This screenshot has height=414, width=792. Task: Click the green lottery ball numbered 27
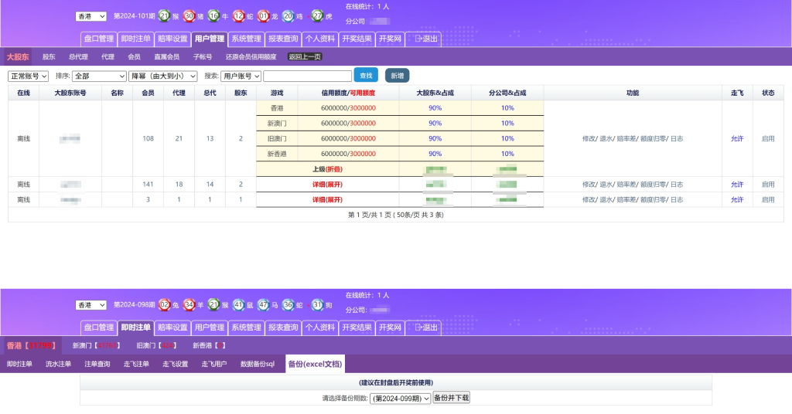click(x=317, y=15)
